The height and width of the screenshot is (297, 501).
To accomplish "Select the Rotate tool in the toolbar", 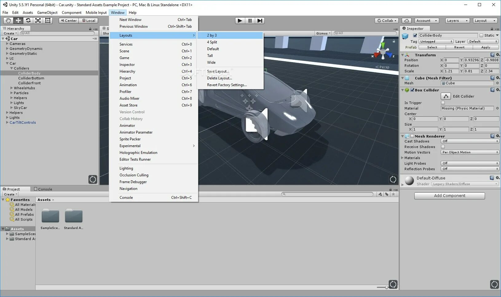I will [x=28, y=21].
